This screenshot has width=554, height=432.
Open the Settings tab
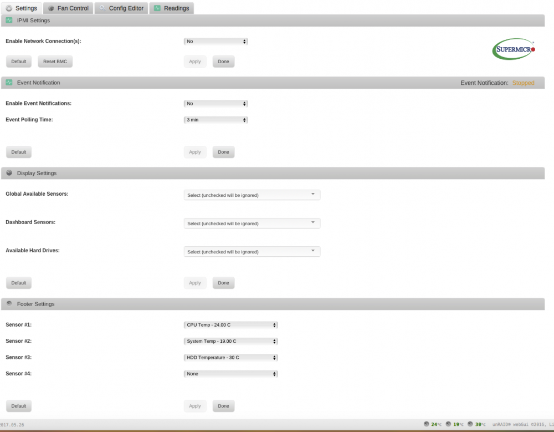[22, 8]
